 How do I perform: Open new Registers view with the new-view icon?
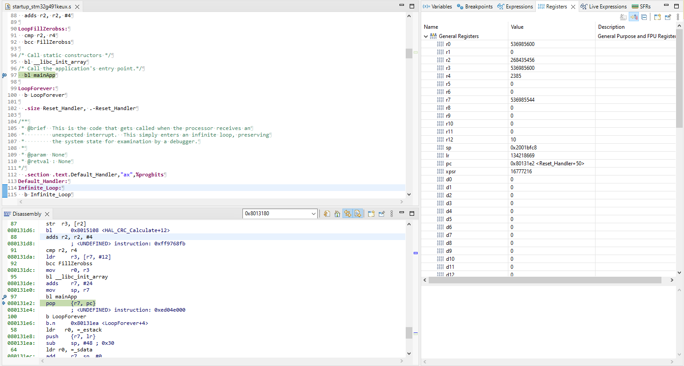(x=657, y=17)
